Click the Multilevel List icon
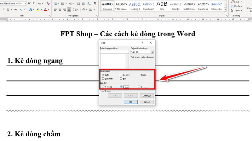Image resolution: width=252 pixels, height=141 pixels. coord(70,3)
